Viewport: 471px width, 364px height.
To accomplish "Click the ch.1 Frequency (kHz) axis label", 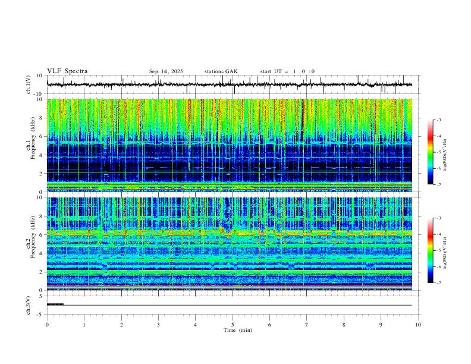I will pyautogui.click(x=31, y=139).
